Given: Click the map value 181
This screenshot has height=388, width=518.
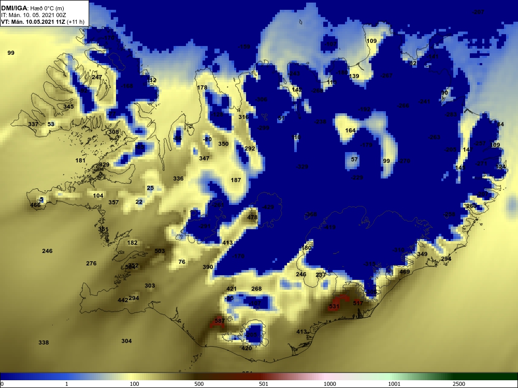Looking at the screenshot, I should point(80,160).
